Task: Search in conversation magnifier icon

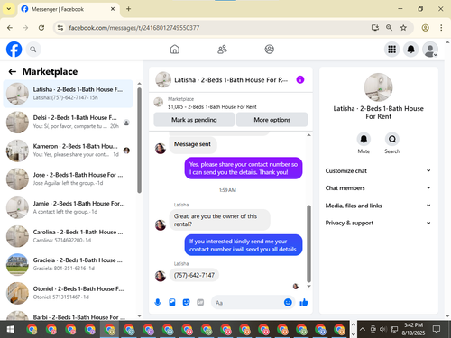Action: coord(392,139)
